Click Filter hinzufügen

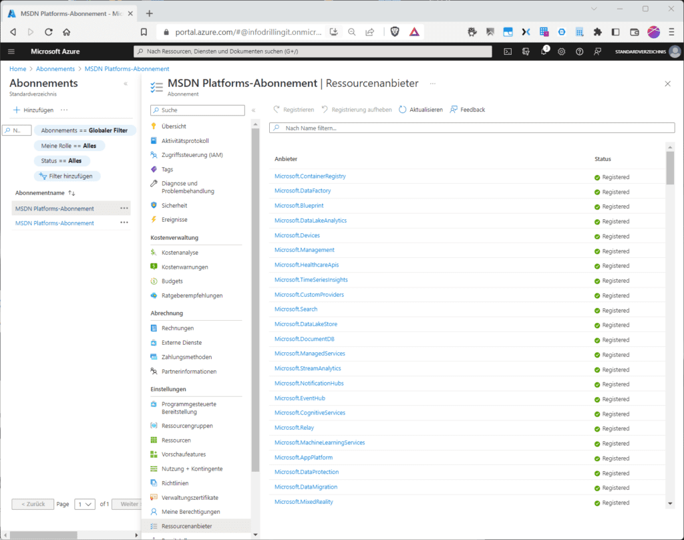pyautogui.click(x=66, y=176)
